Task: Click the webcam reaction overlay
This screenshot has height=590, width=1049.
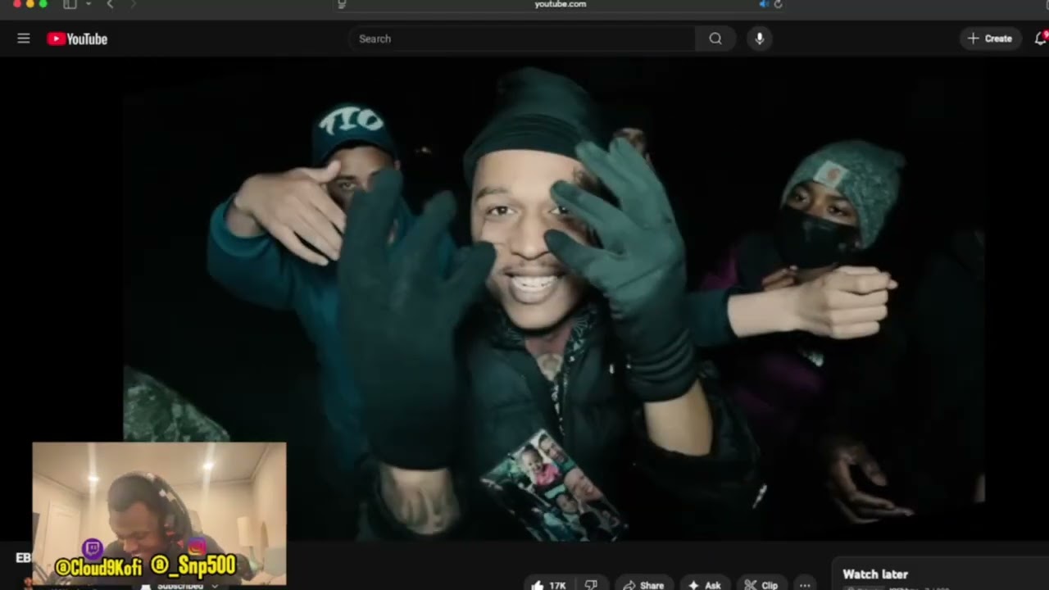Action: pyautogui.click(x=160, y=514)
